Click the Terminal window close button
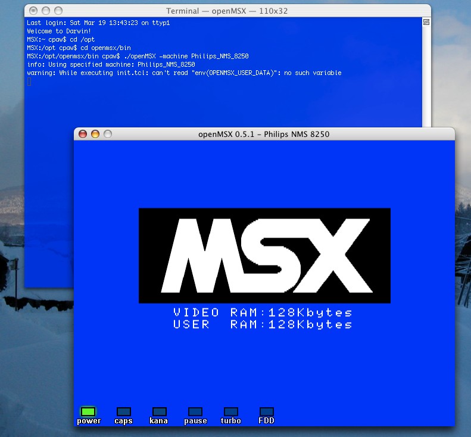This screenshot has height=437, width=471. tap(33, 11)
